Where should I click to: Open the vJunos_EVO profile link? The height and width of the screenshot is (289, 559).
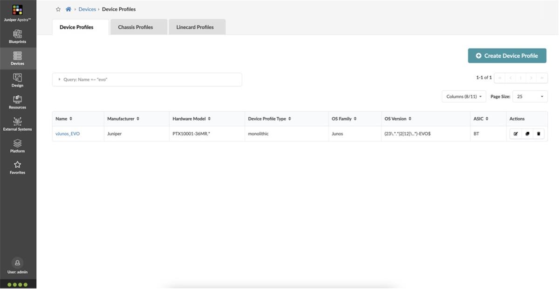(68, 134)
